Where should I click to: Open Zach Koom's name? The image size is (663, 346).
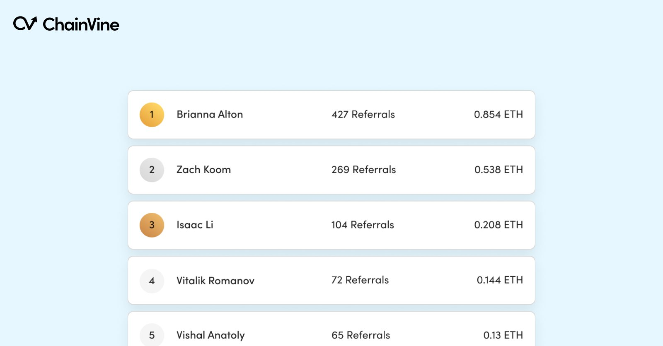pyautogui.click(x=203, y=169)
